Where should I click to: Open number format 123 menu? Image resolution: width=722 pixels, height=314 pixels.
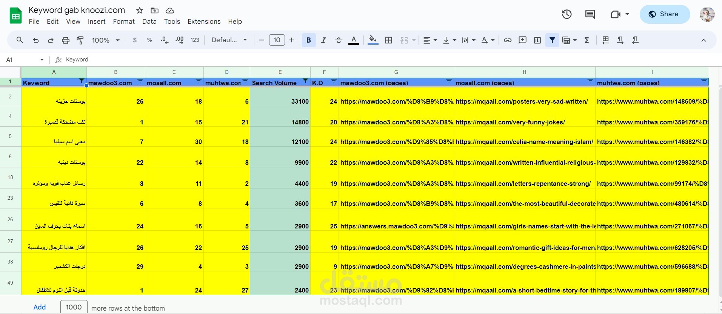pyautogui.click(x=195, y=40)
